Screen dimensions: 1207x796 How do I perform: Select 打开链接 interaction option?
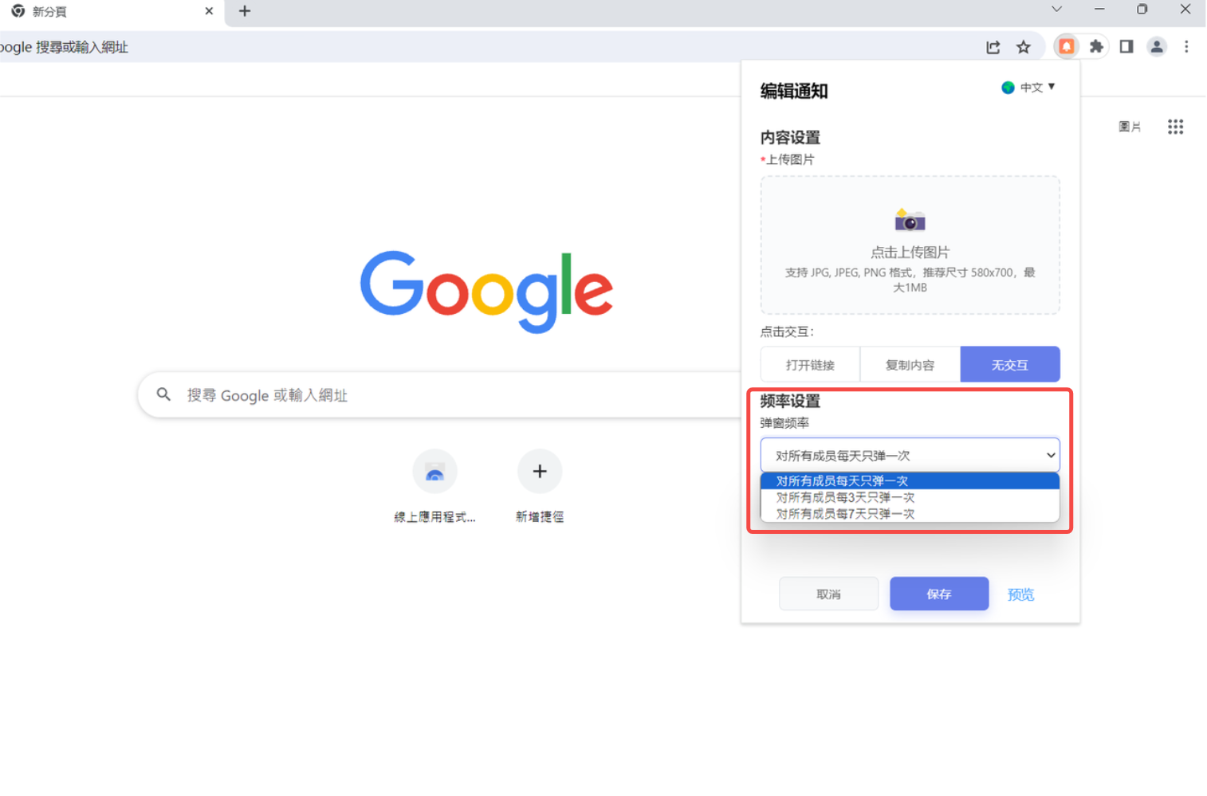(810, 365)
